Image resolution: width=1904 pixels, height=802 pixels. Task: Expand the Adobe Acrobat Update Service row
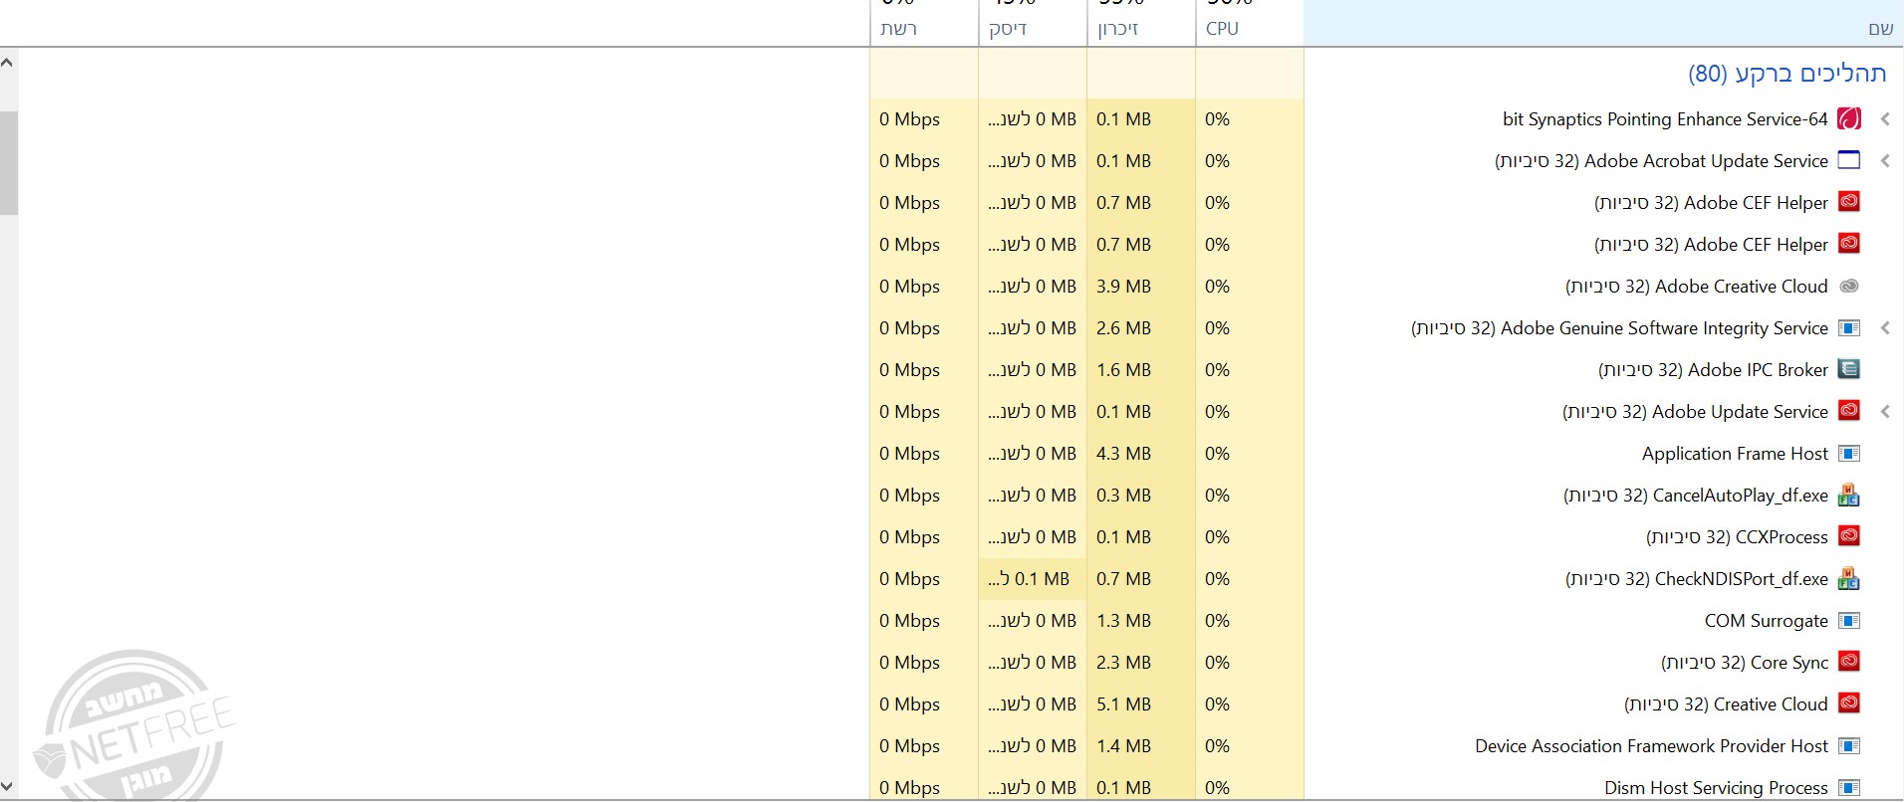[x=1885, y=161]
